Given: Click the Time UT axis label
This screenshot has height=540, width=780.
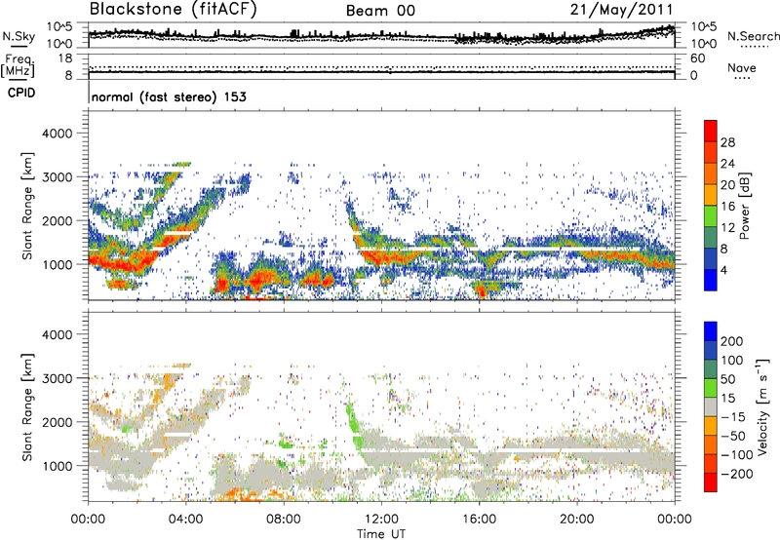Looking at the screenshot, I should pyautogui.click(x=381, y=534).
